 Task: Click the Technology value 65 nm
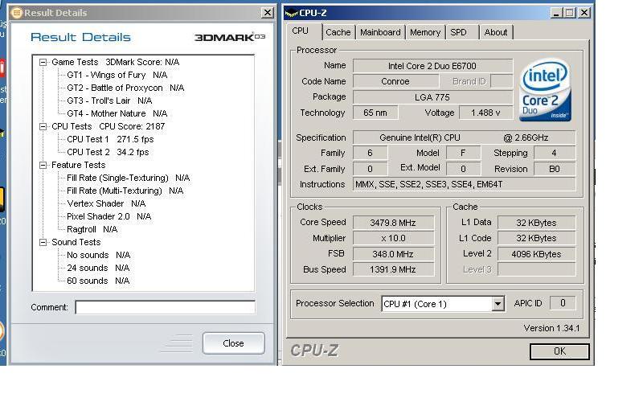(x=375, y=113)
